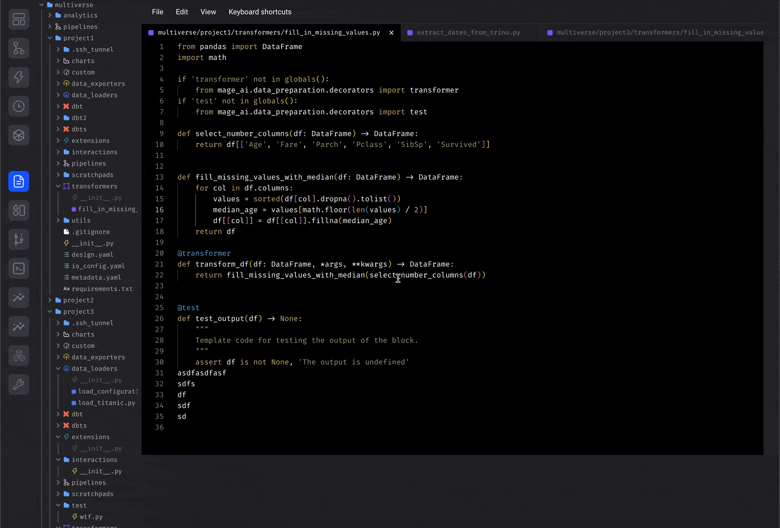Open the version control branch sidebar icon
This screenshot has height=528, width=780.
pyautogui.click(x=19, y=239)
